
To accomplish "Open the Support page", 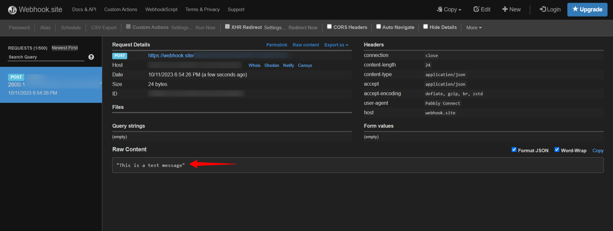I will pyautogui.click(x=236, y=10).
